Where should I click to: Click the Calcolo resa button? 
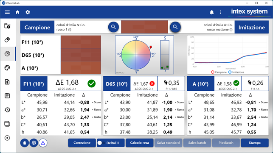(139, 143)
